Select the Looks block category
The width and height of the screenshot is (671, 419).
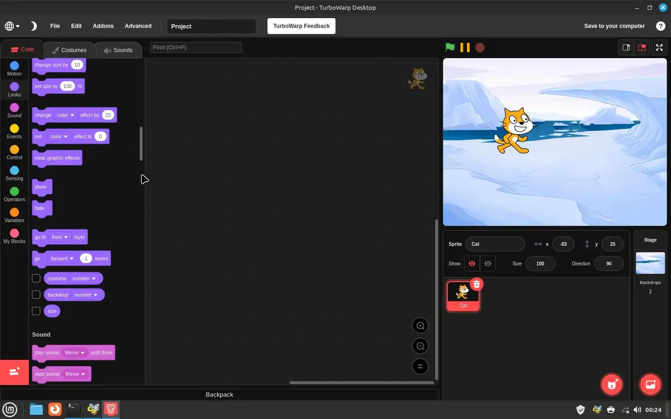[14, 89]
